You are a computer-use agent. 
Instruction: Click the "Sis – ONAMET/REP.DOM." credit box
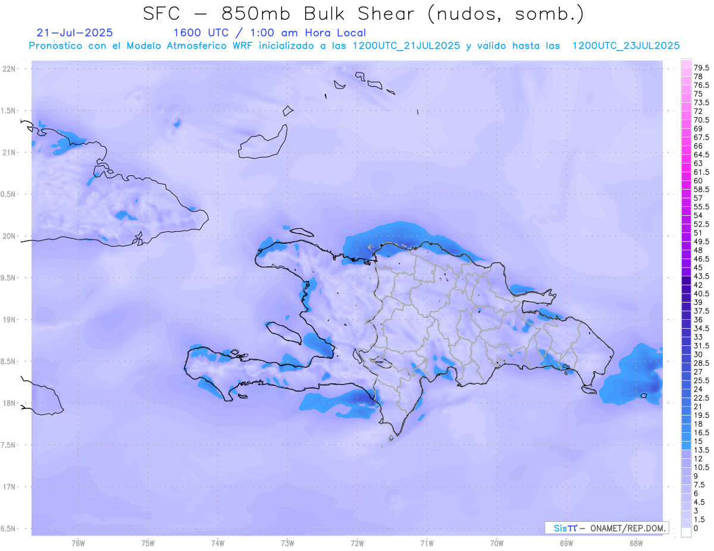click(607, 528)
